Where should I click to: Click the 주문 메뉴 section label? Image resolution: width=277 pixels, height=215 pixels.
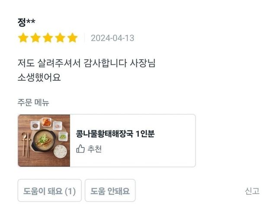pos(33,102)
